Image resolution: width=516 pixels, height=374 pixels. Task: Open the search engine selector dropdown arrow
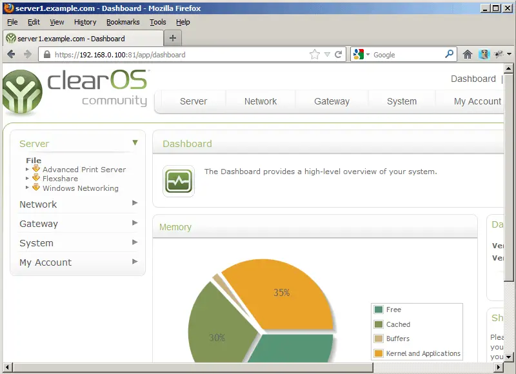click(x=368, y=55)
